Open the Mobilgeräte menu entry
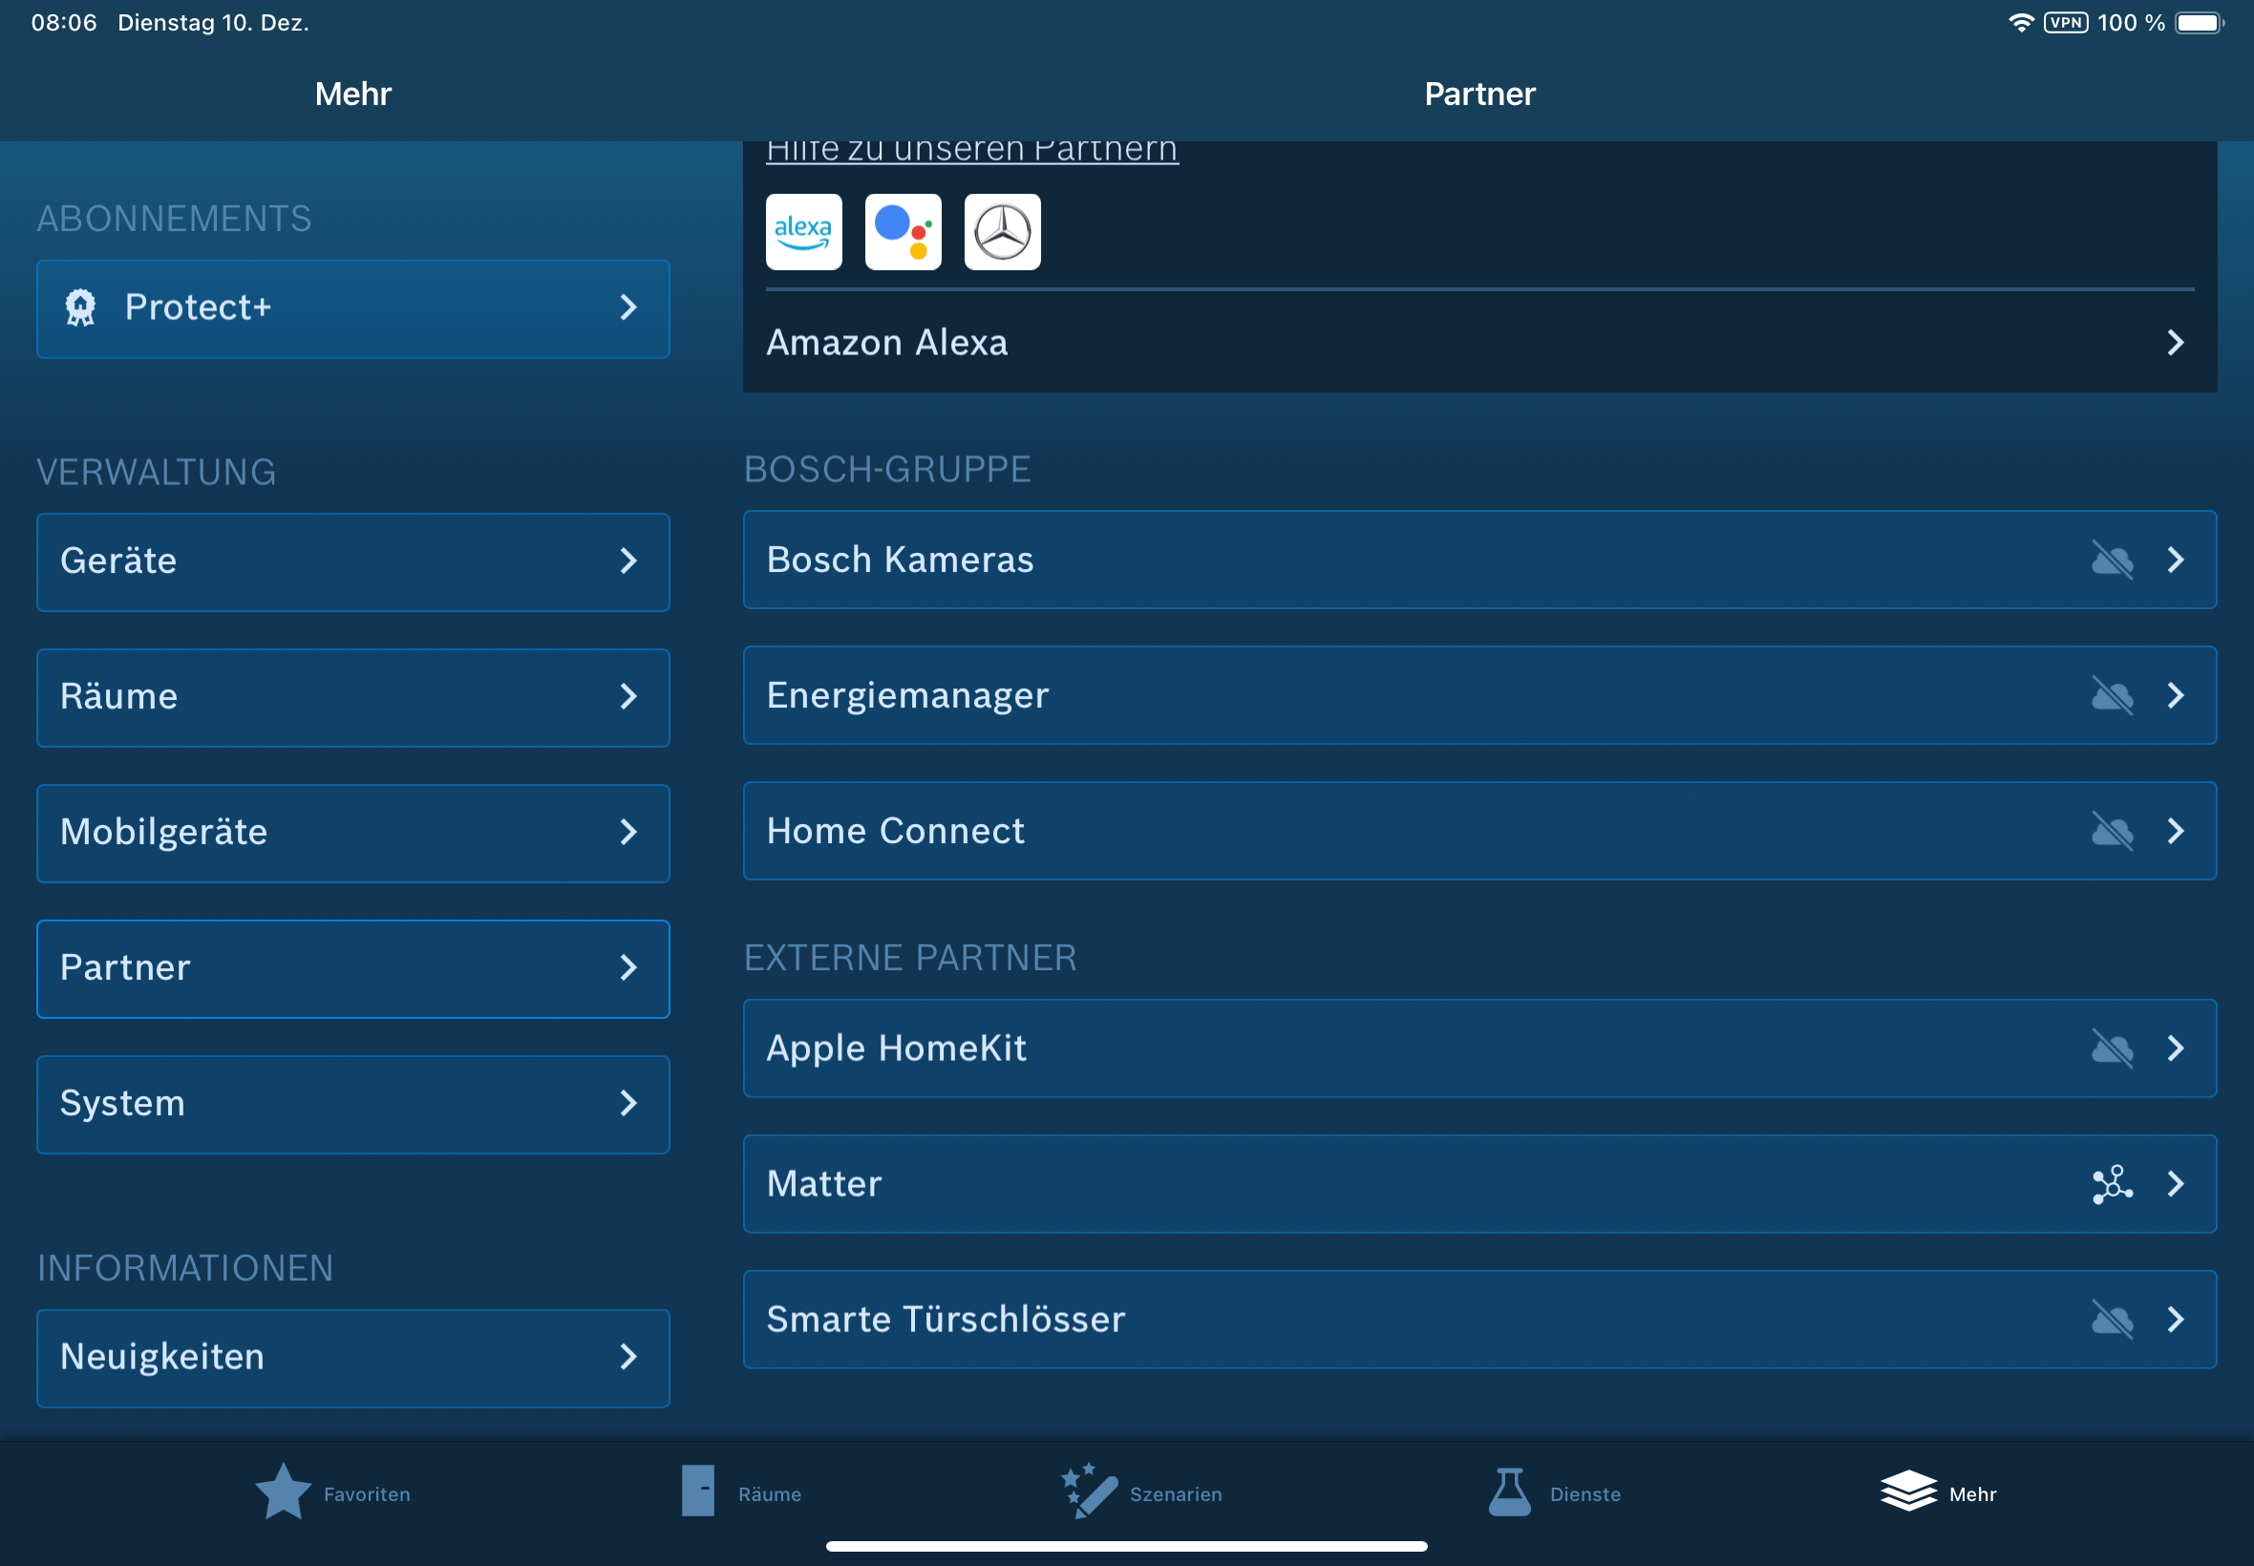Image resolution: width=2254 pixels, height=1566 pixels. (352, 833)
